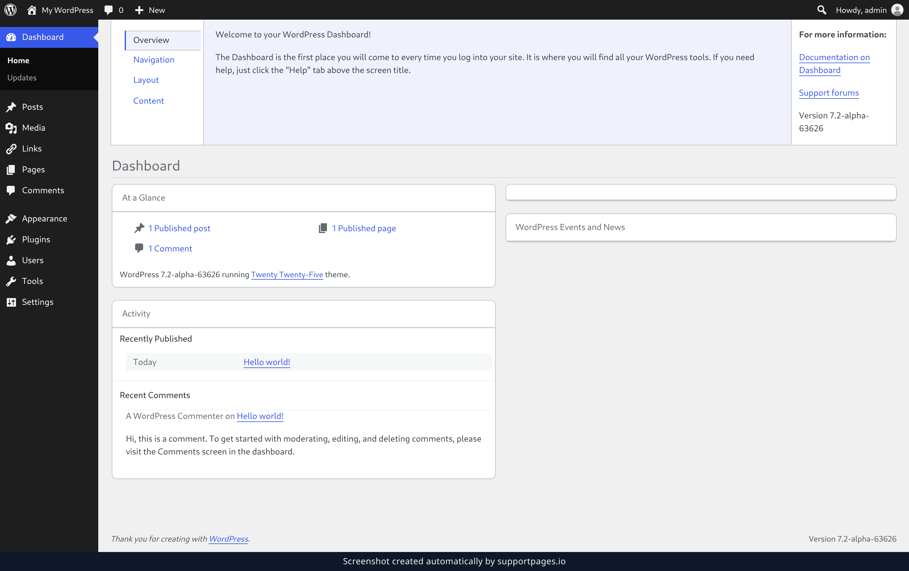Click the Links chain icon in sidebar

point(11,148)
